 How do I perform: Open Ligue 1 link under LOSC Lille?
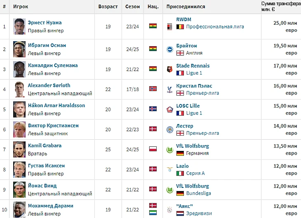point(194,113)
